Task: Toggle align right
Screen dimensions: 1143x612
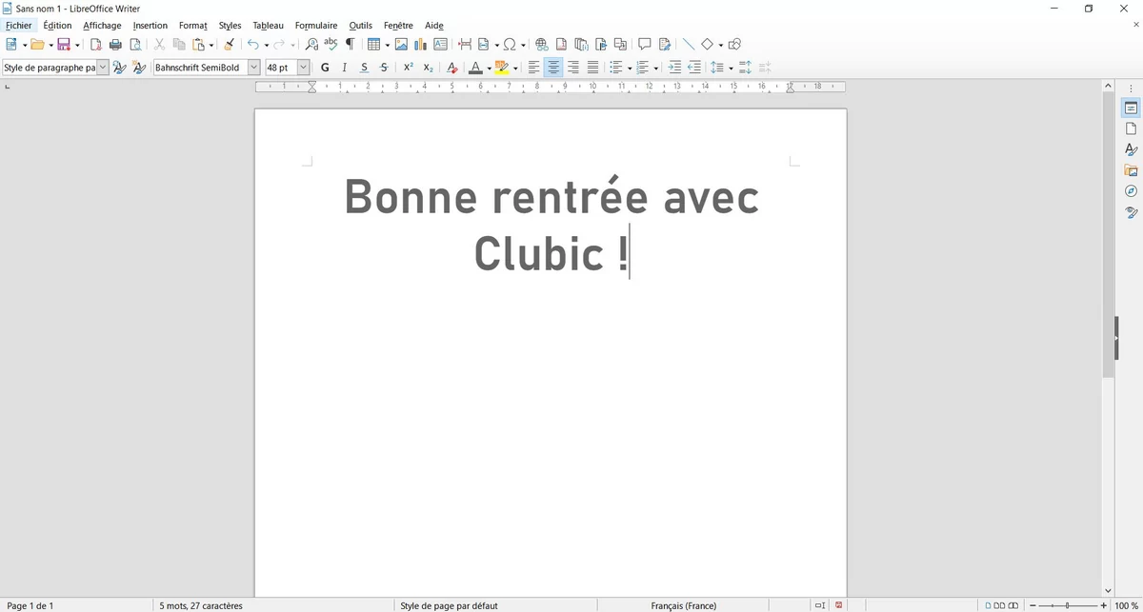Action: coord(573,68)
